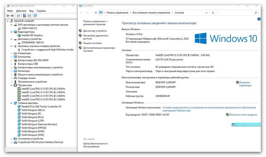Click the Realtek PCIe GbE network adapter icon

point(19,106)
